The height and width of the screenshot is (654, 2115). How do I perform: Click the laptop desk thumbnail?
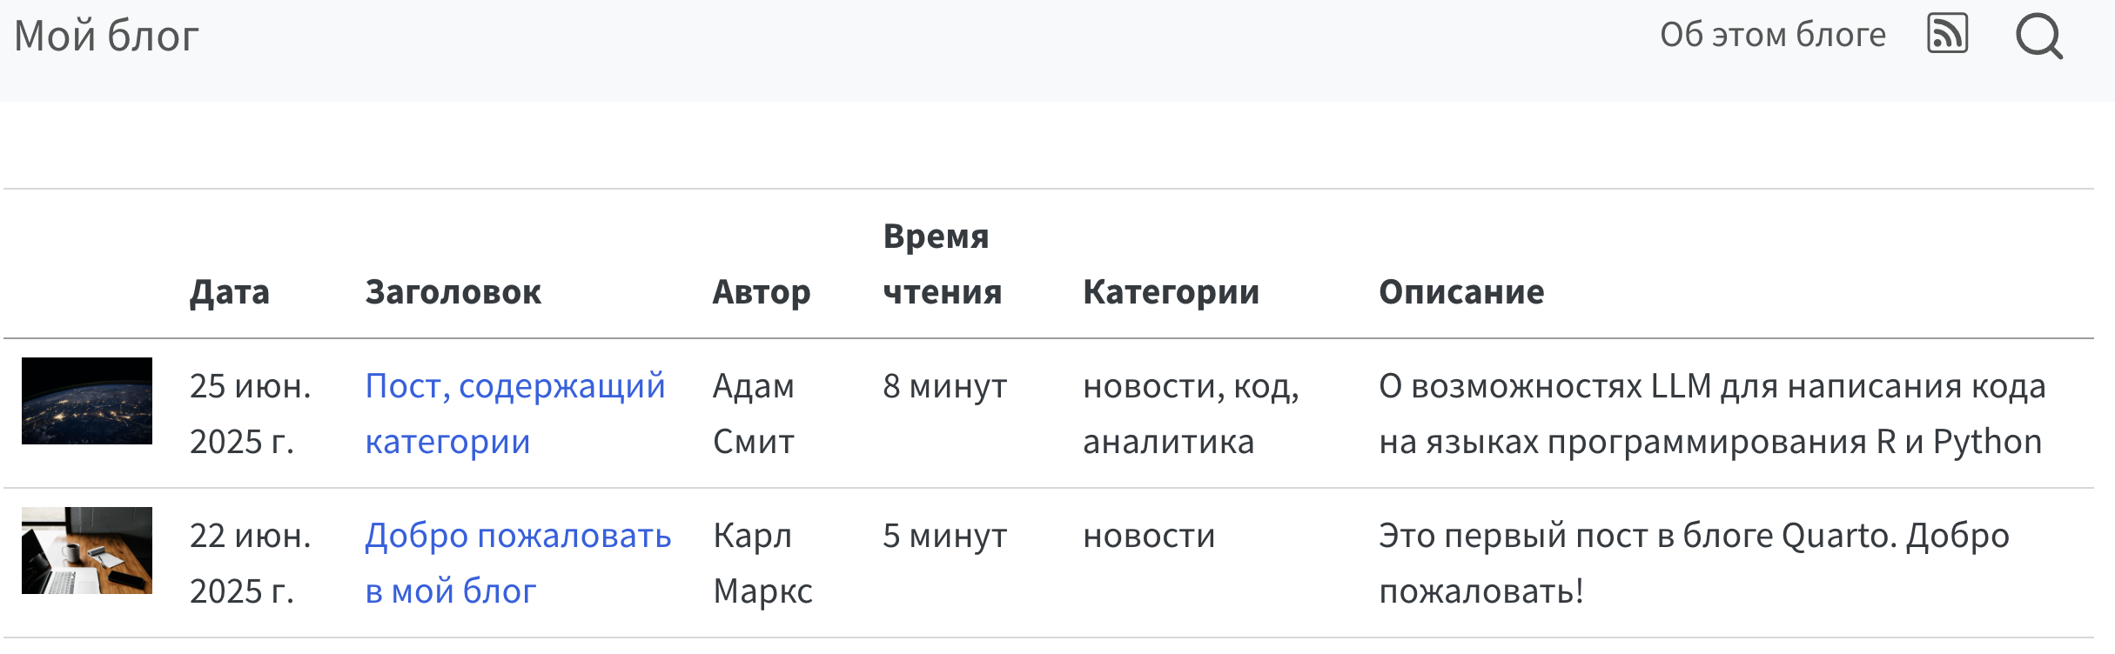[87, 551]
